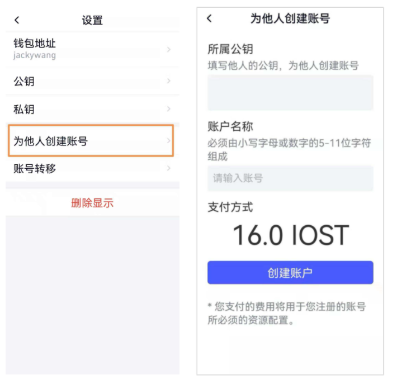The height and width of the screenshot is (389, 397).
Task: Click the 设置 page title
Action: coord(92,20)
